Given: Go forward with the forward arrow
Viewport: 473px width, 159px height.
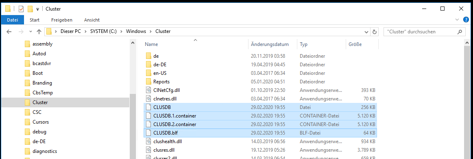Looking at the screenshot, I should coord(21,31).
